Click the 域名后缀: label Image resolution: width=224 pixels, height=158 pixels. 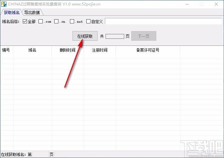point(11,21)
